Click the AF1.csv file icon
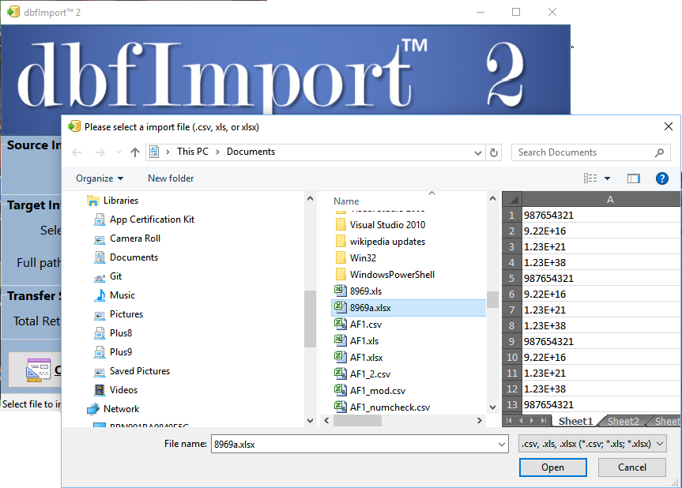 click(x=340, y=324)
